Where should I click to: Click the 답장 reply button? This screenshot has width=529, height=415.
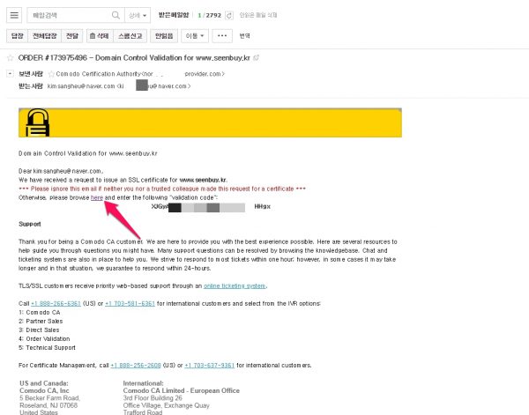(x=17, y=35)
